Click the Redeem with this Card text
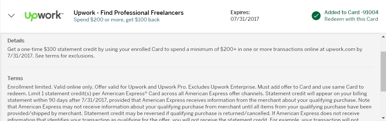The height and width of the screenshot is (121, 386). tap(351, 19)
